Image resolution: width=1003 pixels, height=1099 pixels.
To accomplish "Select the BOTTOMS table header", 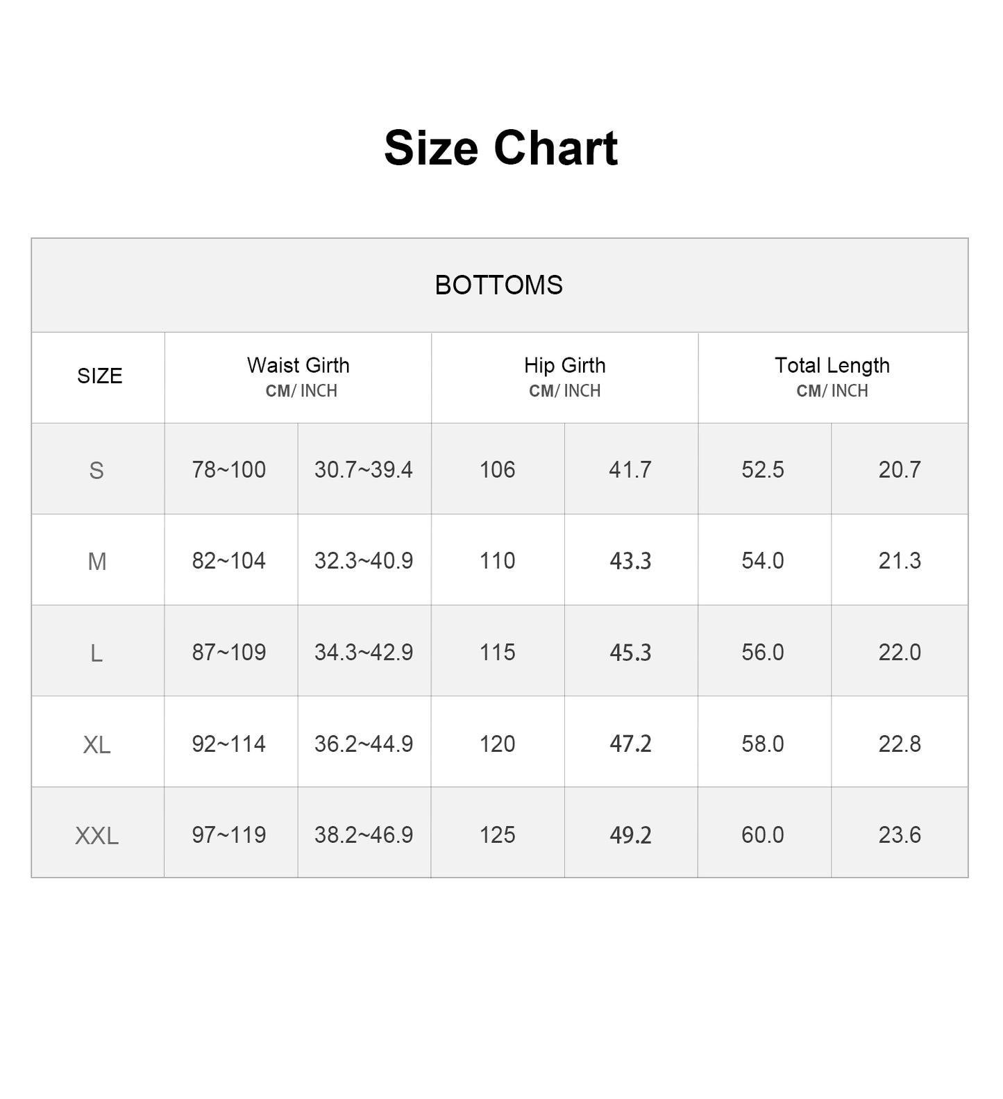I will pyautogui.click(x=498, y=285).
